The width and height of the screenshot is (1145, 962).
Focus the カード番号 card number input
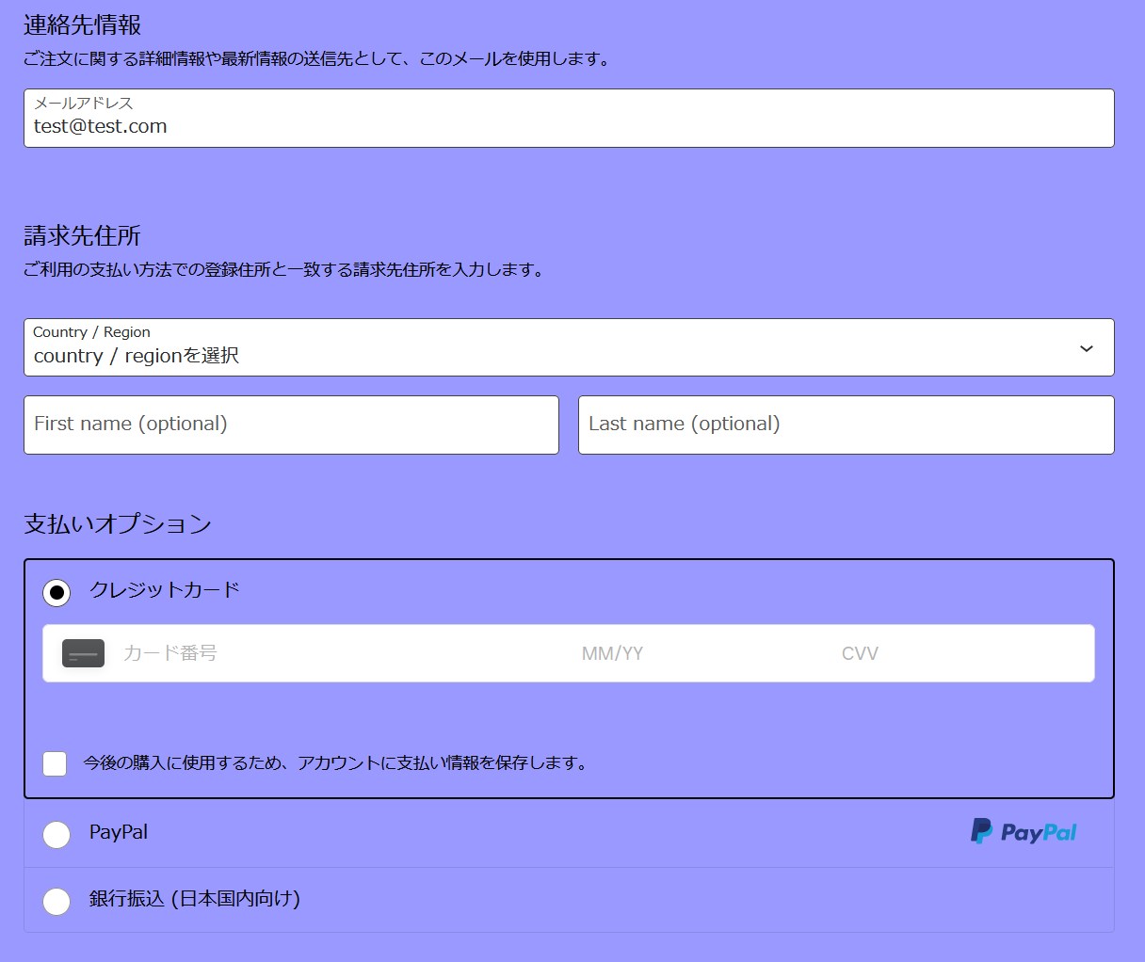click(x=339, y=653)
